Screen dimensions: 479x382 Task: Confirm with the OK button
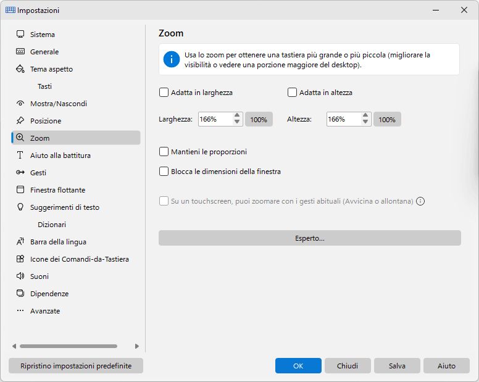[x=298, y=366]
